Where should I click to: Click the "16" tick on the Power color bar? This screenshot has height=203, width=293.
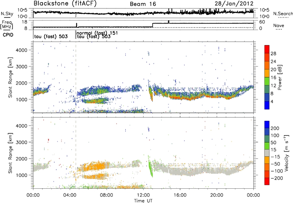273,78
